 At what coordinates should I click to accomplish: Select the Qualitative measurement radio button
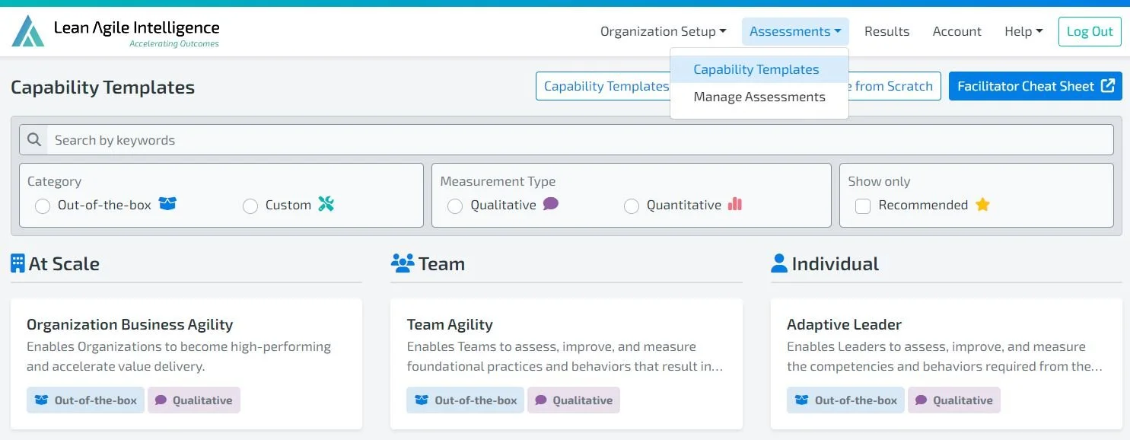(455, 206)
